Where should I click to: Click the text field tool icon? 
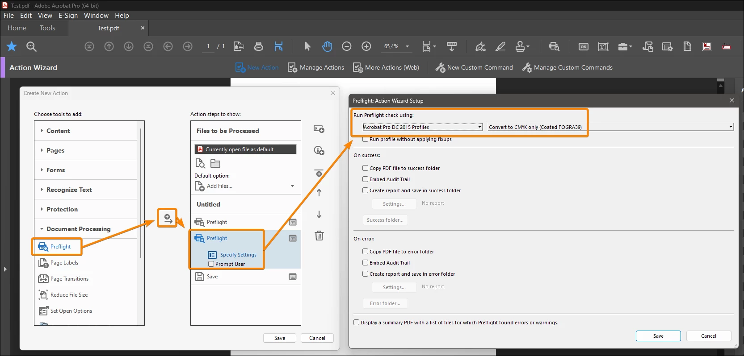coord(603,46)
